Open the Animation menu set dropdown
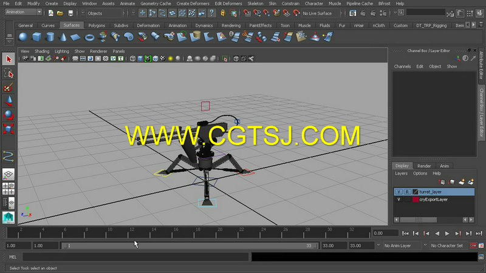The width and height of the screenshot is (486, 273). (24, 12)
